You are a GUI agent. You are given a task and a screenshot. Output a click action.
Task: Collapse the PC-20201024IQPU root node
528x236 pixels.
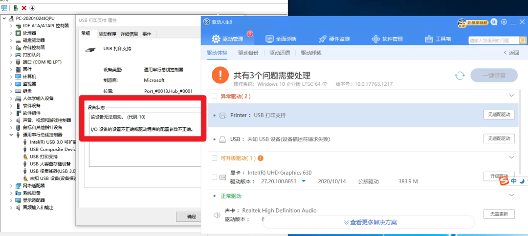(x=4, y=18)
